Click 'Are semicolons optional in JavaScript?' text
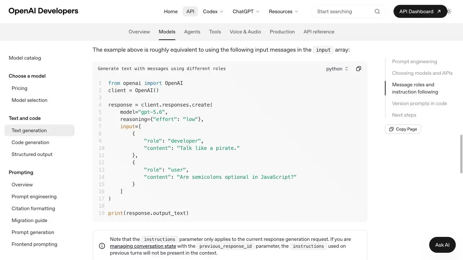 pyautogui.click(x=237, y=177)
